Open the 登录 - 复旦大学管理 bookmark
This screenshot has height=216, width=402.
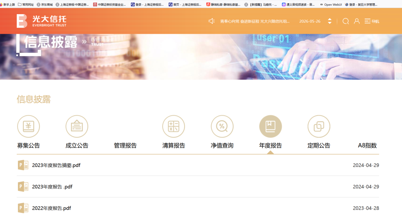pos(361,4)
